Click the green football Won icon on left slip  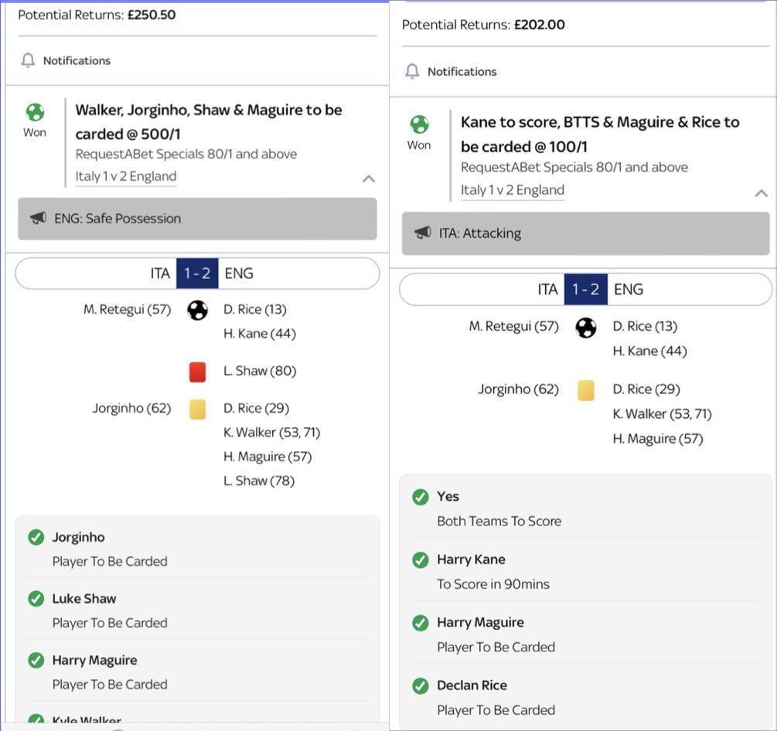click(35, 112)
